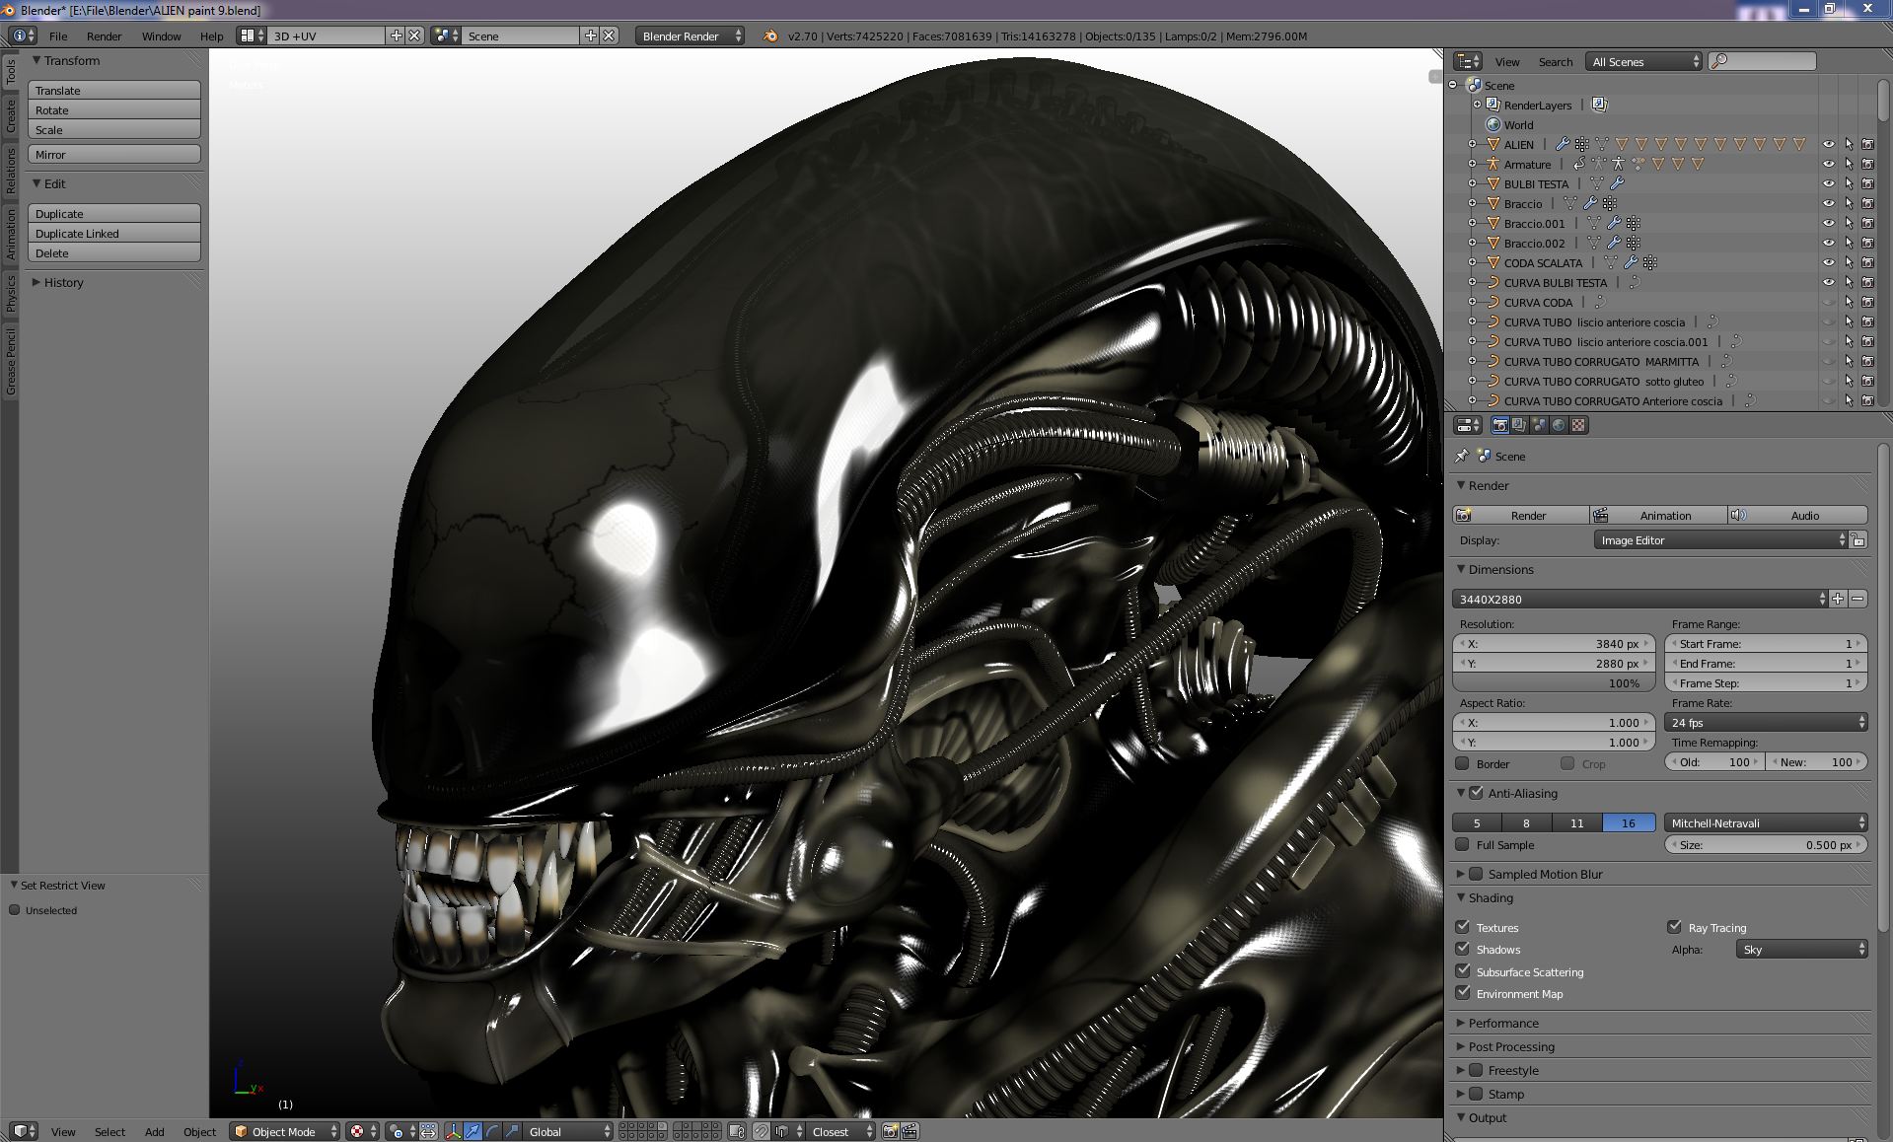
Task: Switch to the Create tab
Action: coord(11,115)
